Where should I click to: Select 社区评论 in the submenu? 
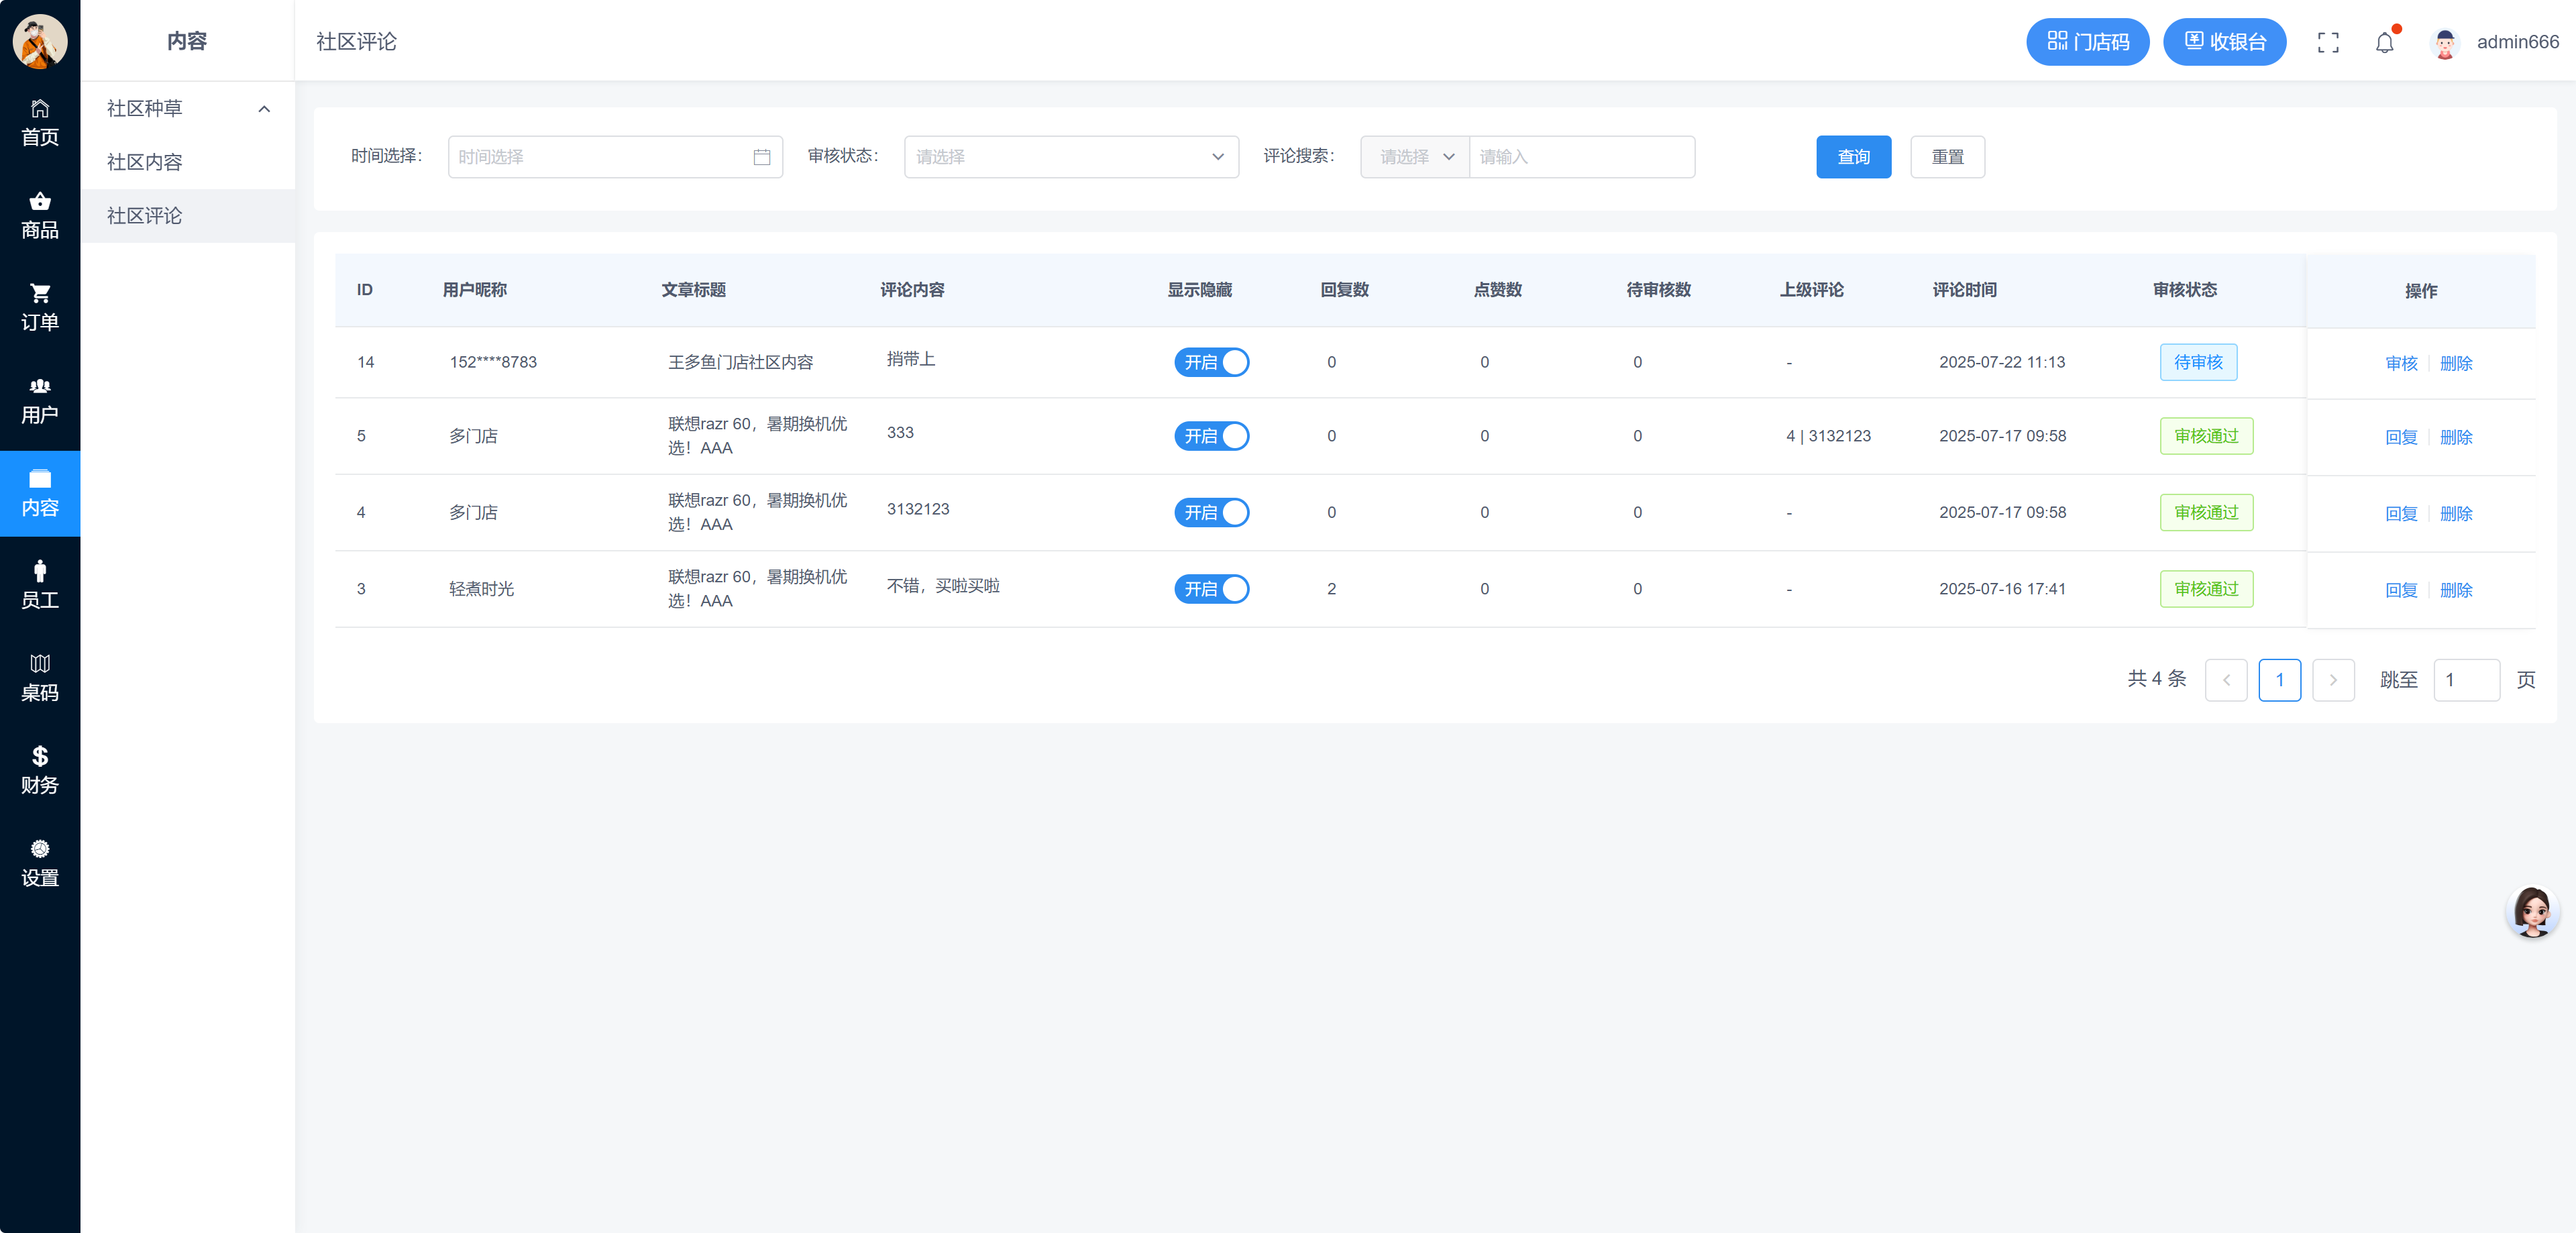click(x=145, y=216)
